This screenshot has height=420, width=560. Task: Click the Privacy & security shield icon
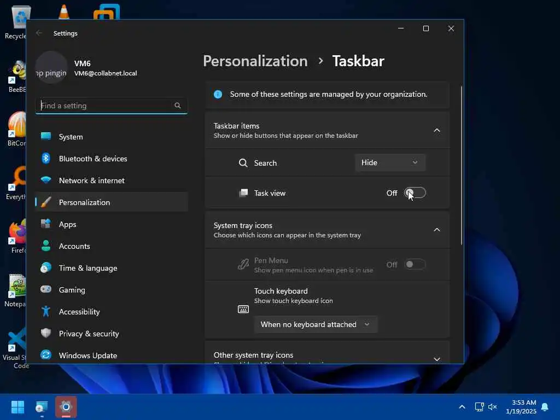pyautogui.click(x=46, y=333)
